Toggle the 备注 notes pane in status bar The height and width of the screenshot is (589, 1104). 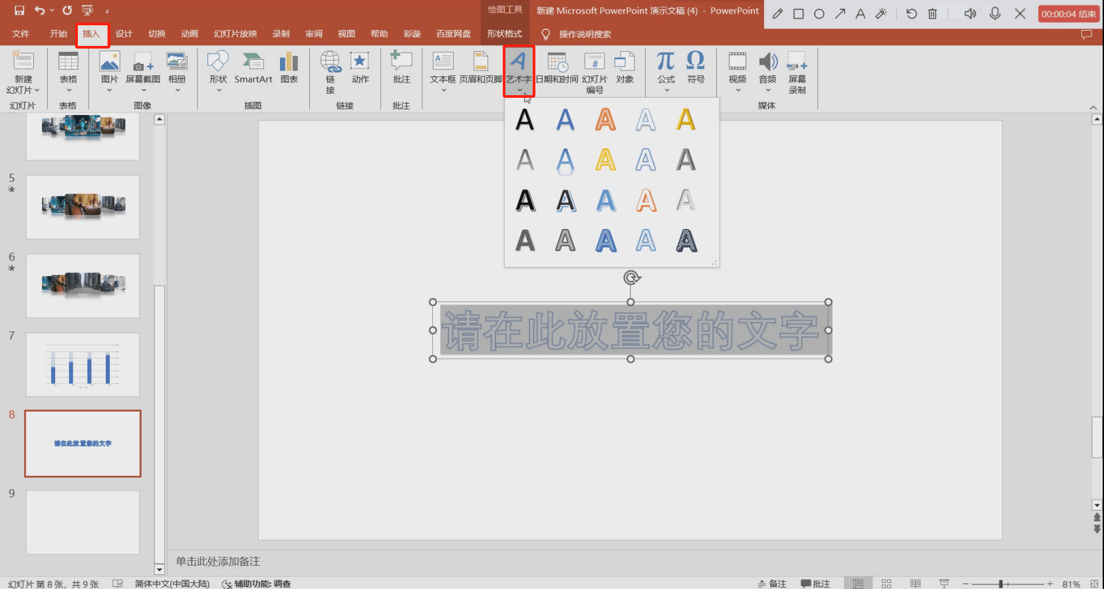(x=771, y=584)
